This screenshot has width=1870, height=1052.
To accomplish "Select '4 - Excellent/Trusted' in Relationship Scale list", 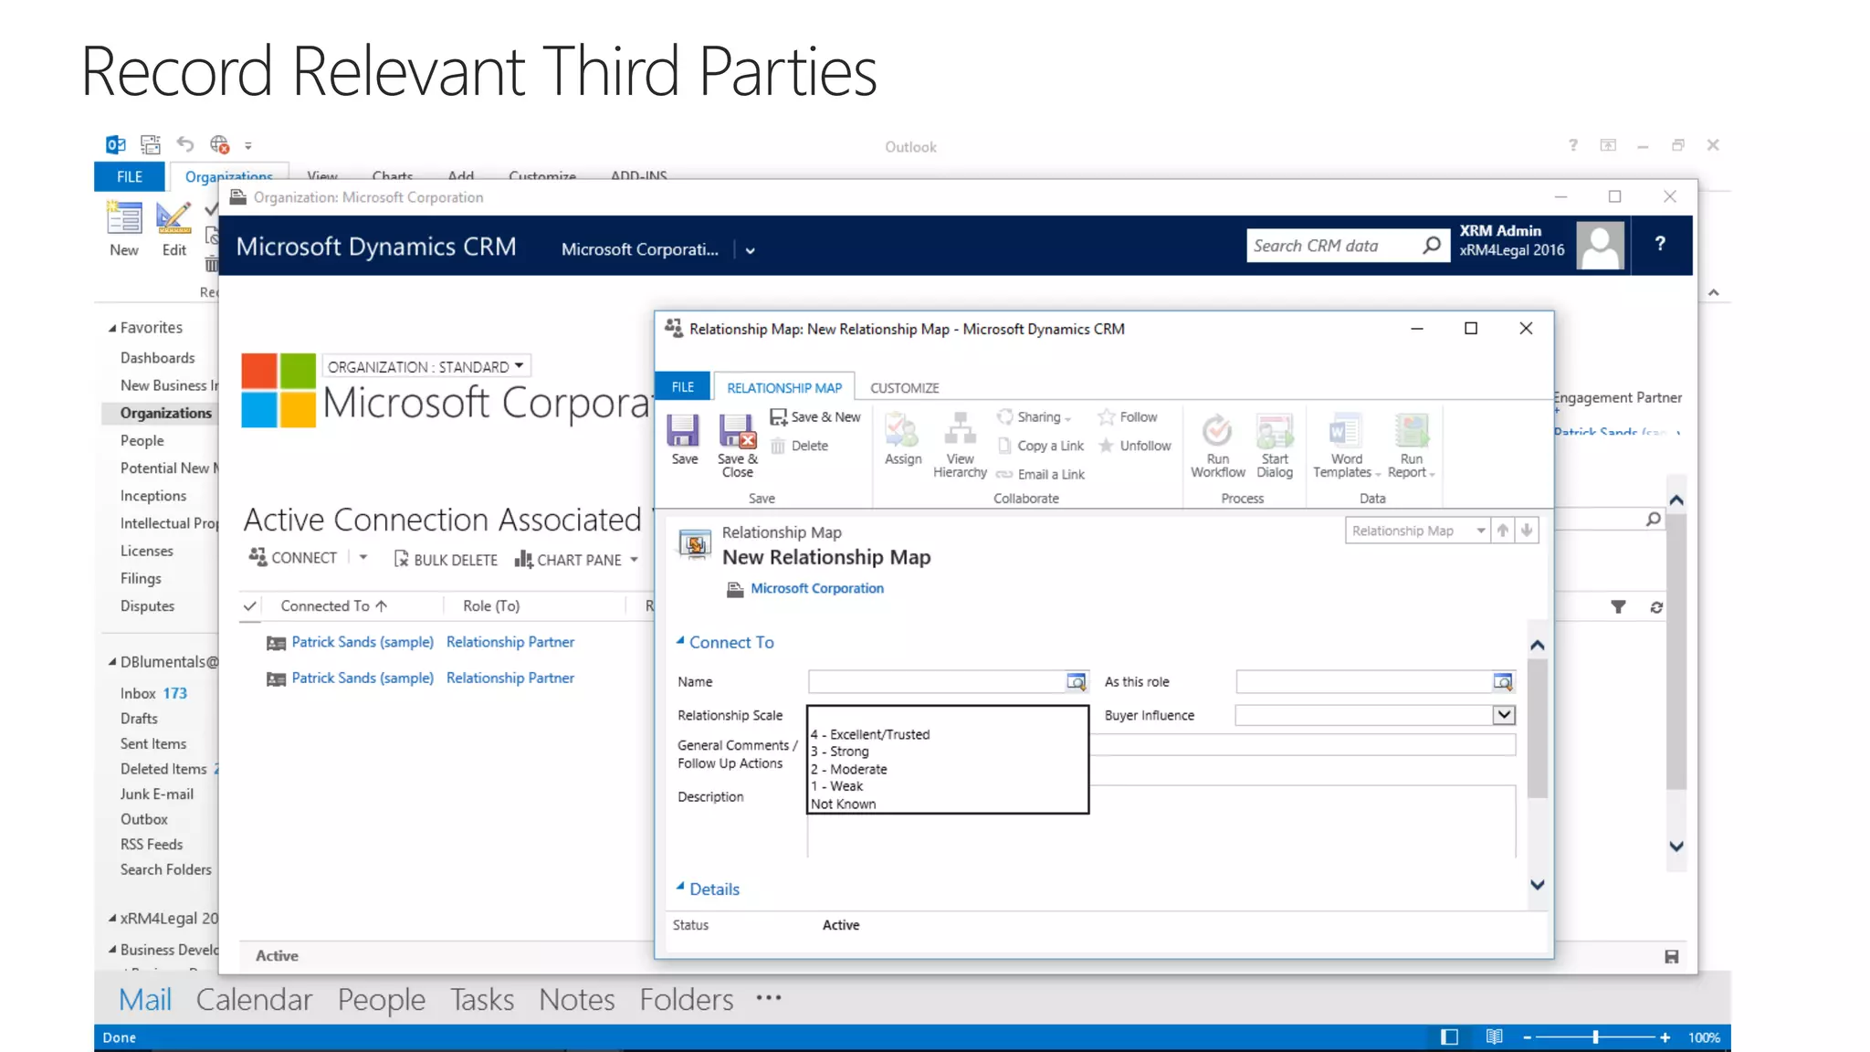I will [x=870, y=734].
